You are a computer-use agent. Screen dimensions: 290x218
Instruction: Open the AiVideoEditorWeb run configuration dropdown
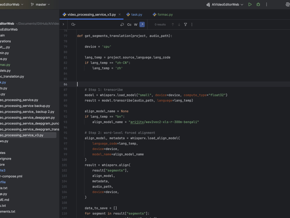[225, 4]
